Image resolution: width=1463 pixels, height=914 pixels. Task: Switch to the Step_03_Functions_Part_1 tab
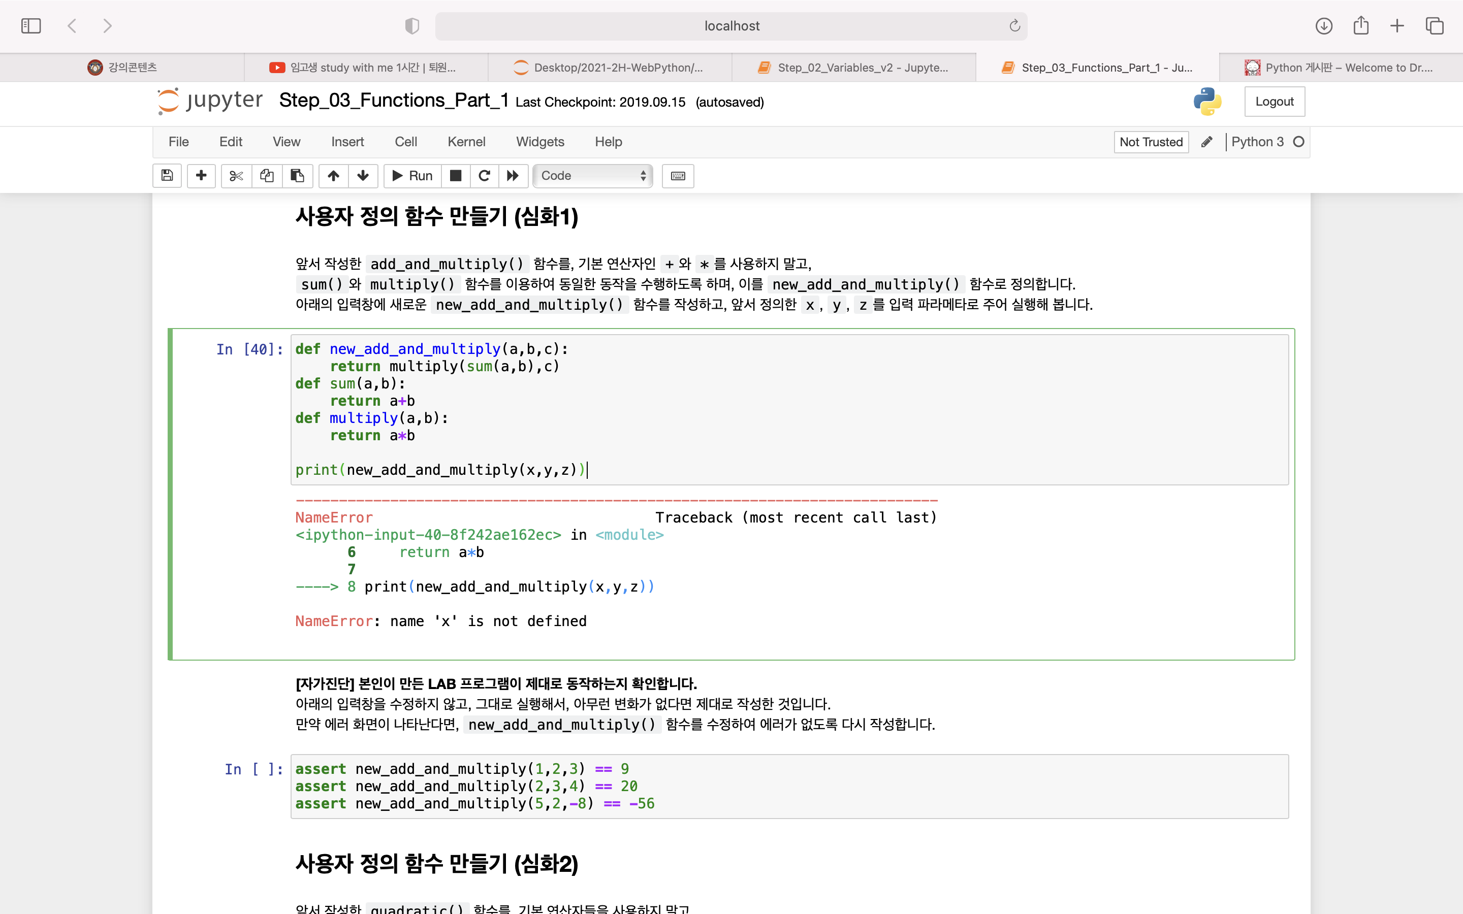pyautogui.click(x=1097, y=67)
